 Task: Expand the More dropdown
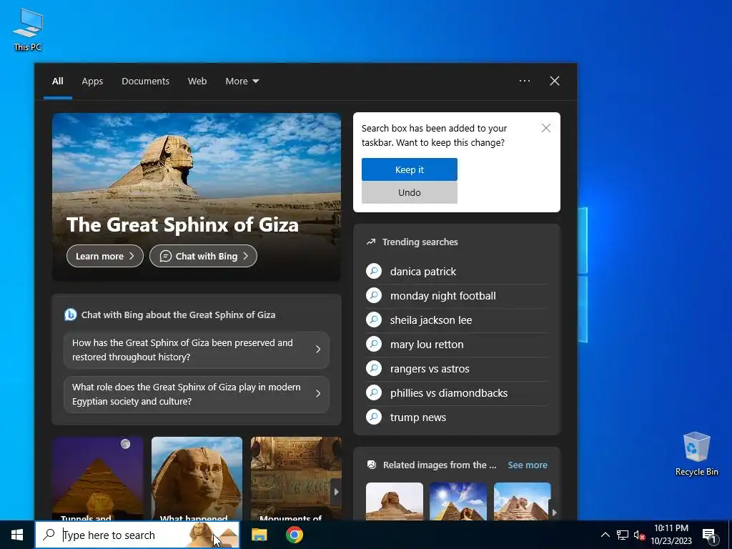click(x=242, y=81)
